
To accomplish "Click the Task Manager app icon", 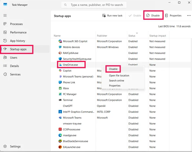I will click(x=5, y=5).
